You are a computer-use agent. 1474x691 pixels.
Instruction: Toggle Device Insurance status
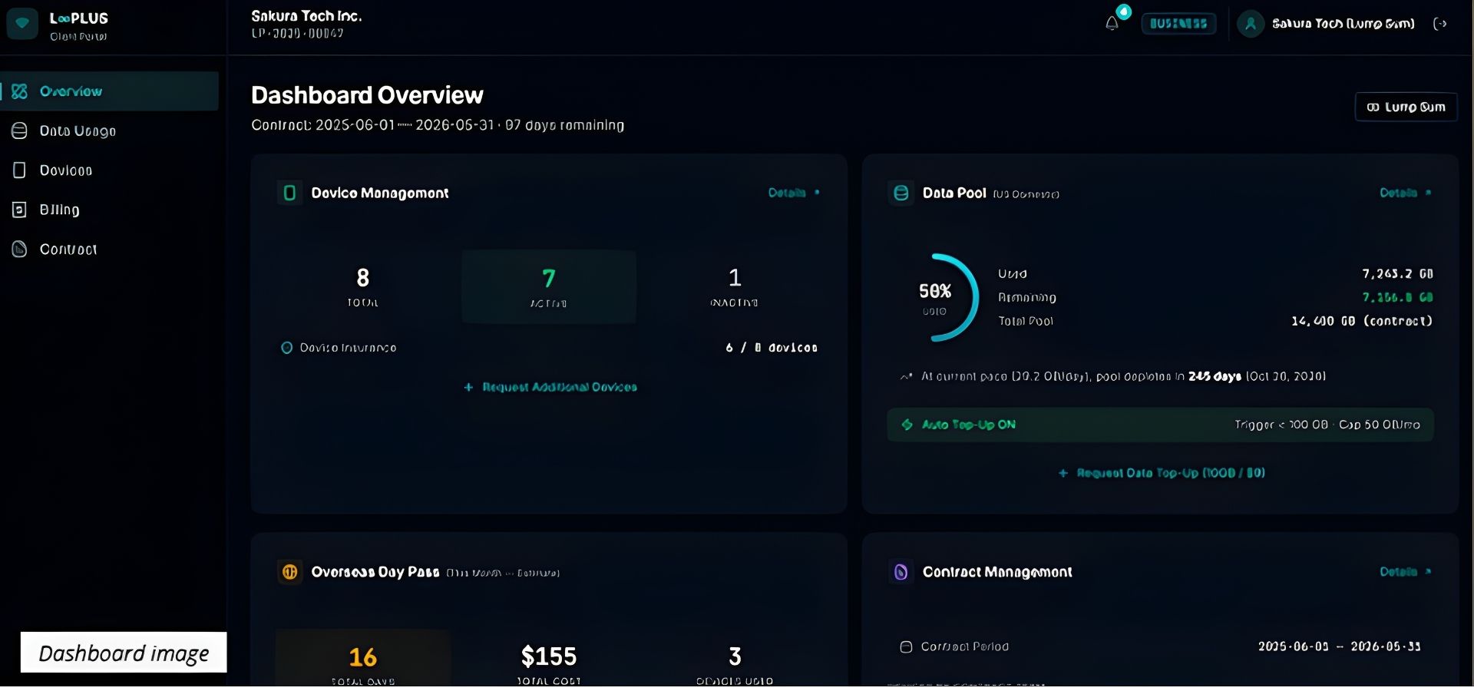[x=341, y=347]
